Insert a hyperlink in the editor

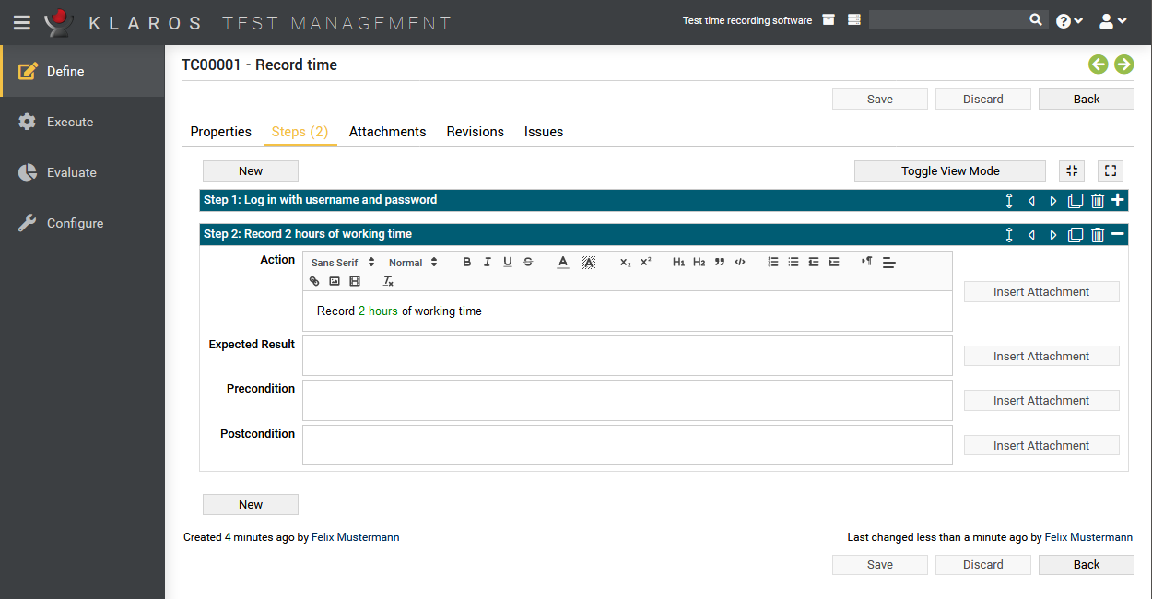coord(314,281)
